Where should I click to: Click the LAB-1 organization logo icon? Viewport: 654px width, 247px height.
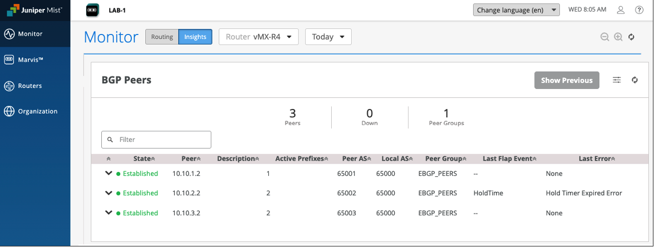tap(92, 10)
